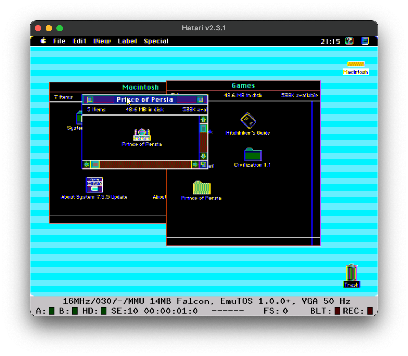The height and width of the screenshot is (356, 408).
Task: Click the Hatari BLT: indicator LED
Action: 337,311
